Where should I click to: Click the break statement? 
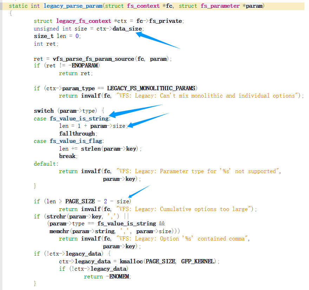(68, 156)
